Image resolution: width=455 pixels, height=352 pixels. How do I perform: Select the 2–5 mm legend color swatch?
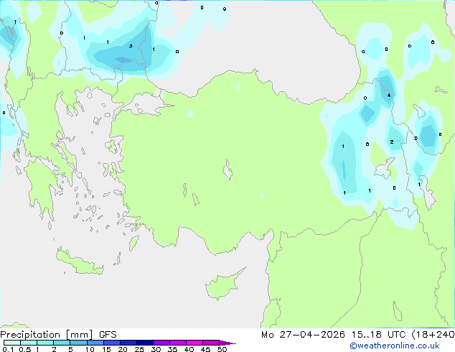(62, 343)
